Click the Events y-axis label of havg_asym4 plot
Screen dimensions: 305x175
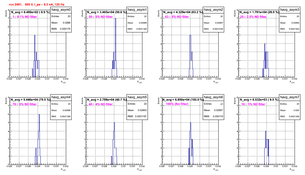[x=6, y=101]
